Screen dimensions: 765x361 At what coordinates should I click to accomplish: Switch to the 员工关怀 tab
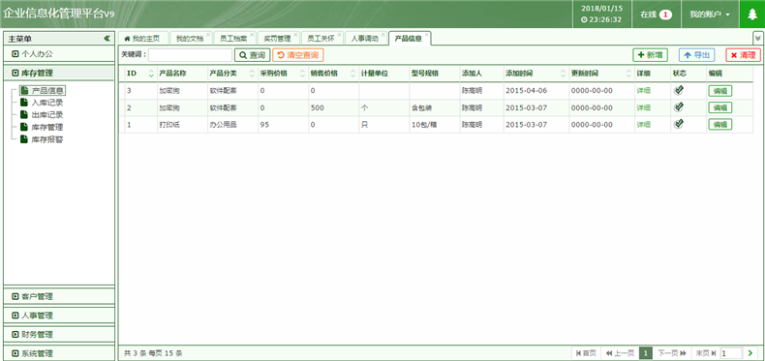[x=321, y=38]
